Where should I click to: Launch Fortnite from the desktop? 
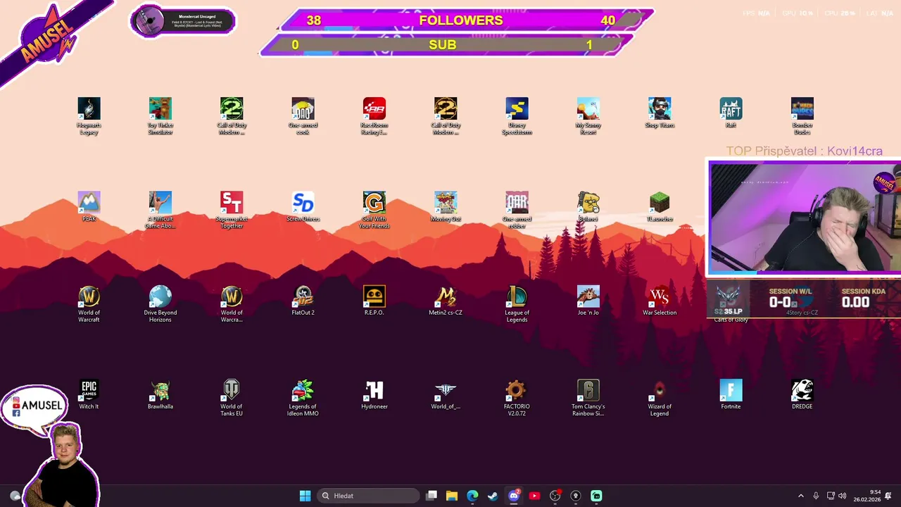point(731,394)
